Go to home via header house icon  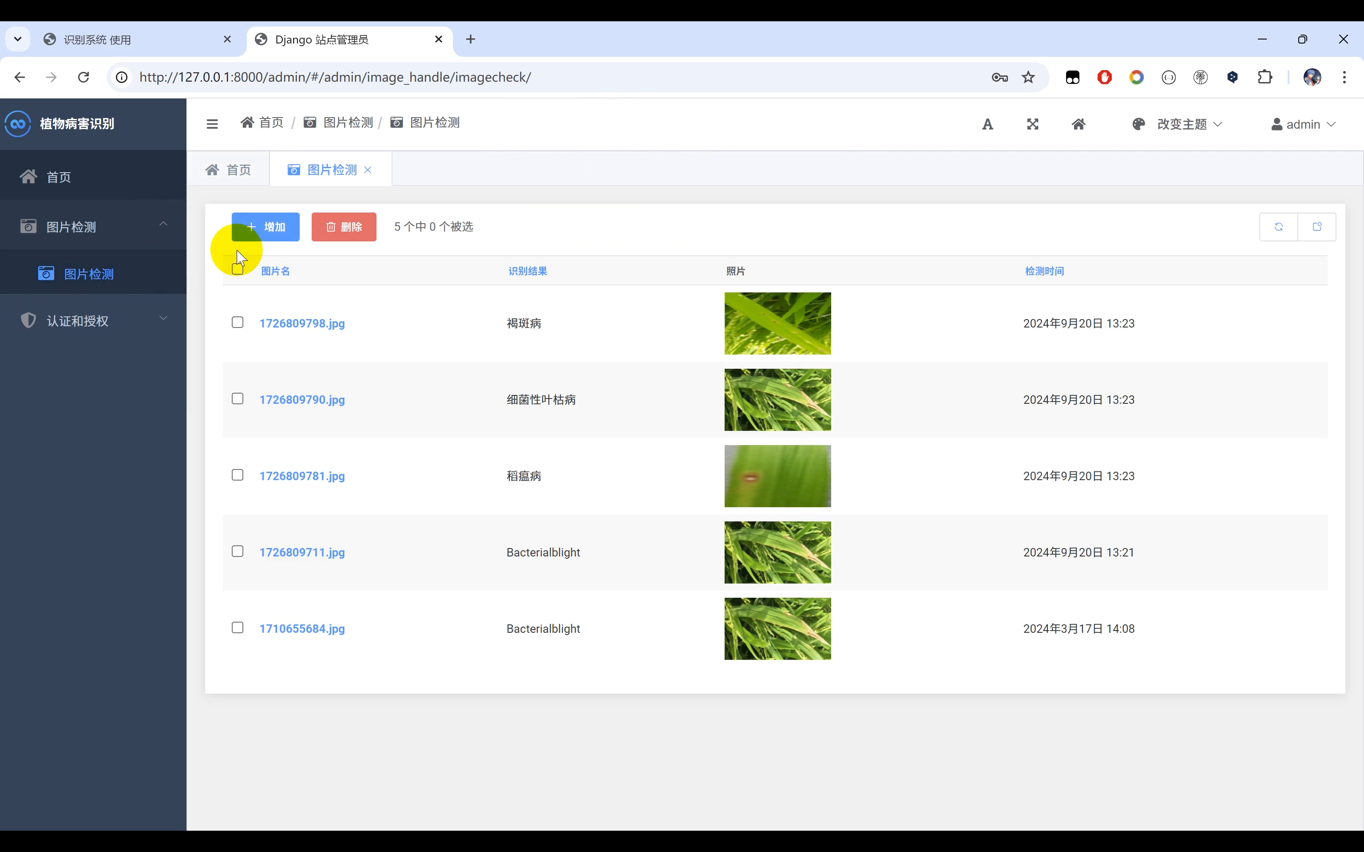pos(1078,124)
